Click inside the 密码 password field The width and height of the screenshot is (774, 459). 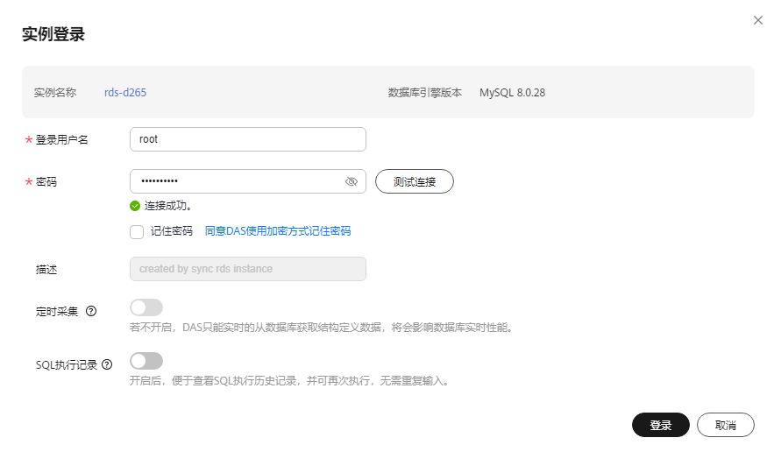point(237,181)
